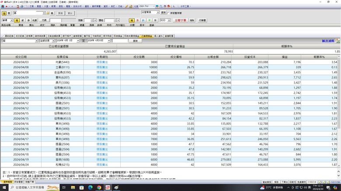
Task: Click the 匯出資料 export link
Action: click(328, 40)
